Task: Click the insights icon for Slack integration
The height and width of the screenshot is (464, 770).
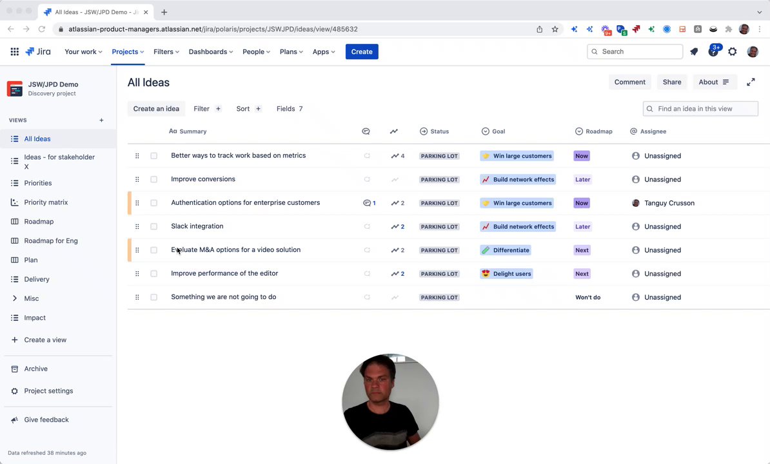Action: (397, 227)
